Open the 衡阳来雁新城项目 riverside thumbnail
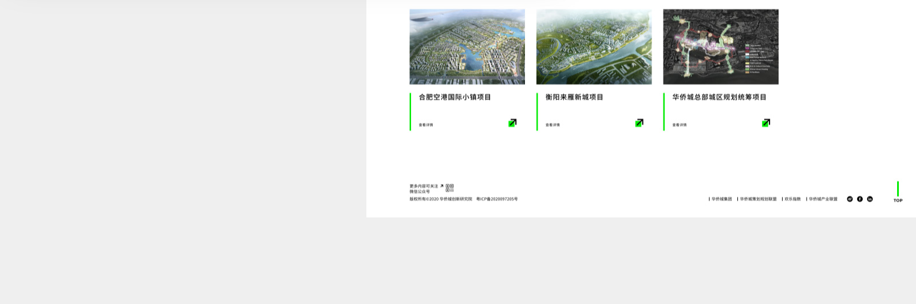The height and width of the screenshot is (304, 916). [594, 47]
